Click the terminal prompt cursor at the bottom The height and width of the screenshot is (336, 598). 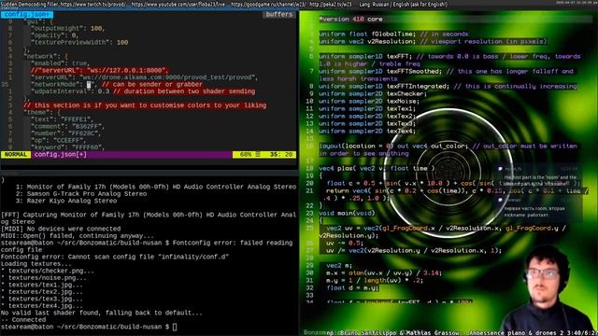point(175,327)
